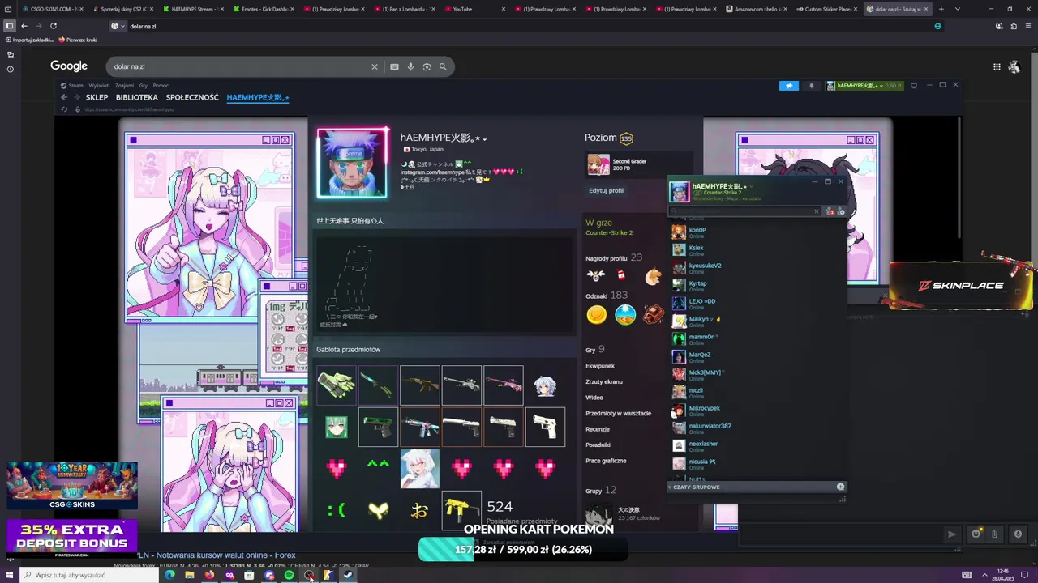This screenshot has width=1038, height=583.
Task: Select the yellow gun showcase item
Action: [x=461, y=510]
